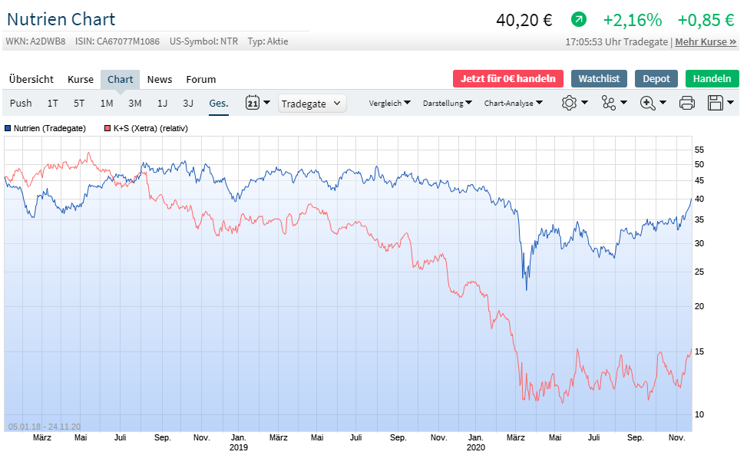The width and height of the screenshot is (747, 455).
Task: Print the chart using printer icon
Action: 686,103
